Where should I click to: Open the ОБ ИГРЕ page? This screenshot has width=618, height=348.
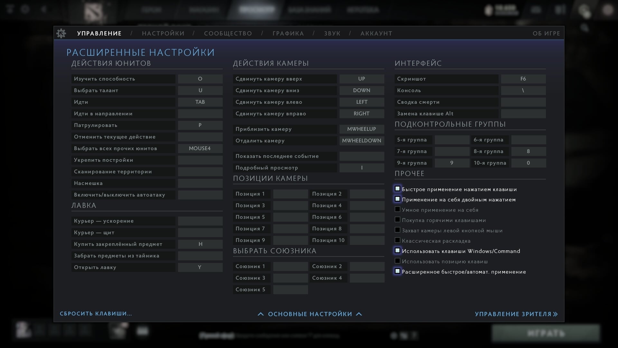point(546,34)
